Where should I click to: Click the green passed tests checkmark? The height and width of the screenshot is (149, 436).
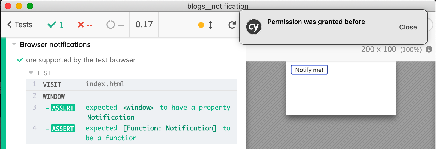click(x=52, y=25)
